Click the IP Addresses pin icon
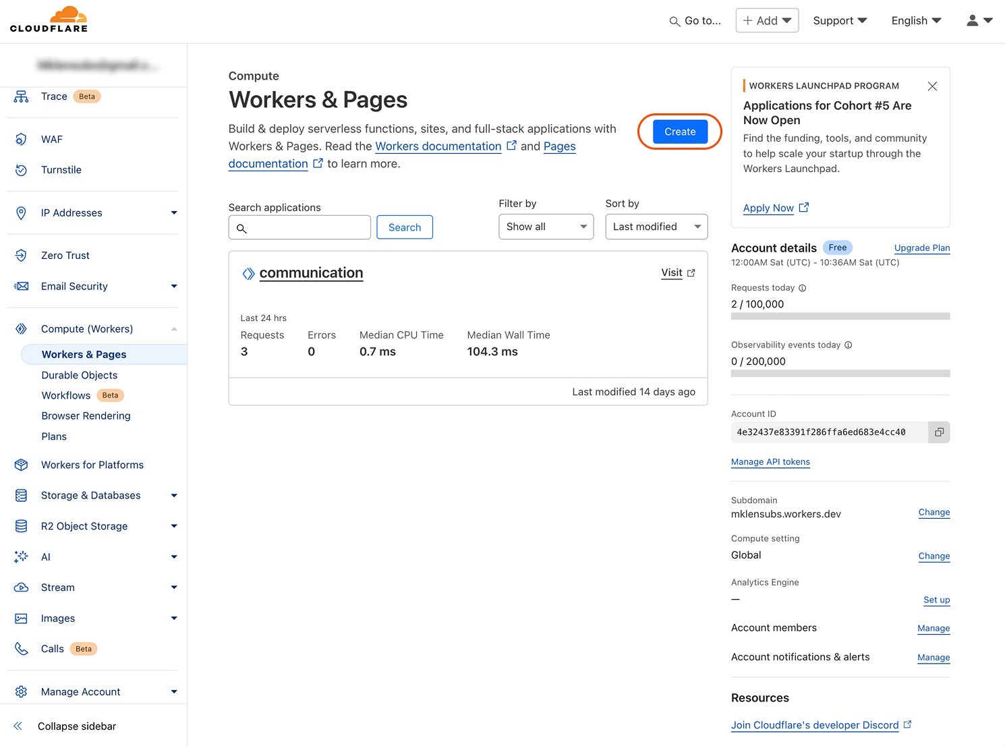 click(21, 213)
